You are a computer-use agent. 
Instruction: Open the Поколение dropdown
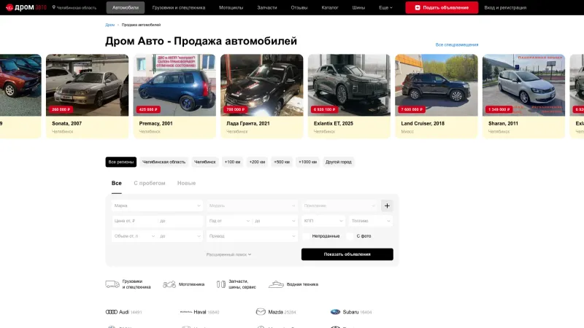[x=339, y=206]
